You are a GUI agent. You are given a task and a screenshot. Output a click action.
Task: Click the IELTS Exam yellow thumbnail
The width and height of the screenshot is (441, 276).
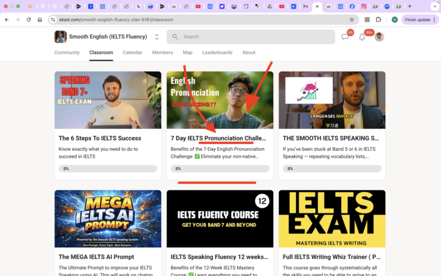click(x=332, y=219)
